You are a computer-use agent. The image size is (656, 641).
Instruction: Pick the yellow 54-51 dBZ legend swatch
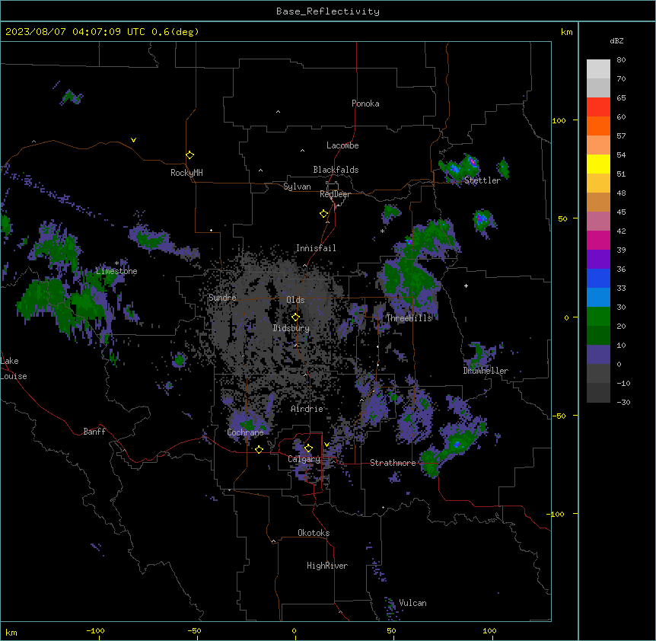tap(598, 164)
